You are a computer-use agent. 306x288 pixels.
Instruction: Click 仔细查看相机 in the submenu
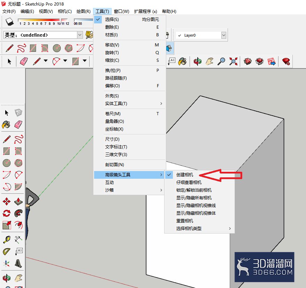[199, 183]
